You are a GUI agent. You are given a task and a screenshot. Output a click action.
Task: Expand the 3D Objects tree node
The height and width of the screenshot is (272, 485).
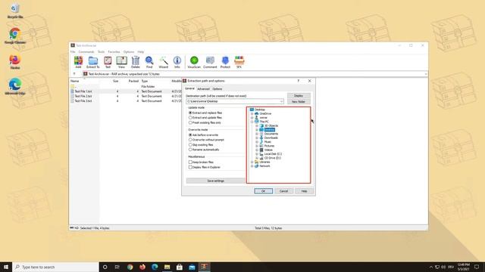coord(257,125)
